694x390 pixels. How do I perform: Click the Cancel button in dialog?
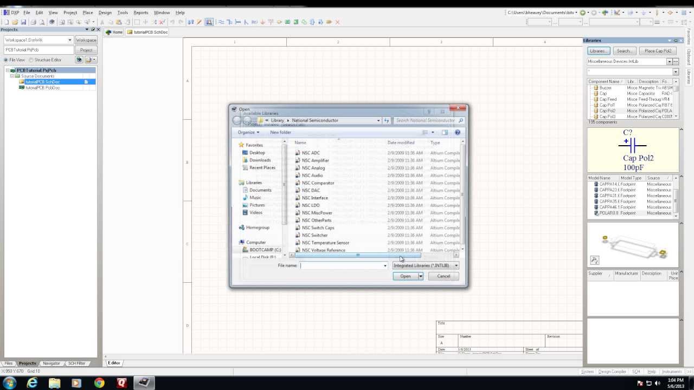click(x=444, y=276)
